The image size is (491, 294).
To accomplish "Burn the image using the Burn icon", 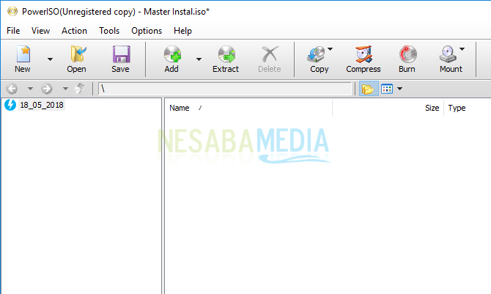I will [407, 59].
